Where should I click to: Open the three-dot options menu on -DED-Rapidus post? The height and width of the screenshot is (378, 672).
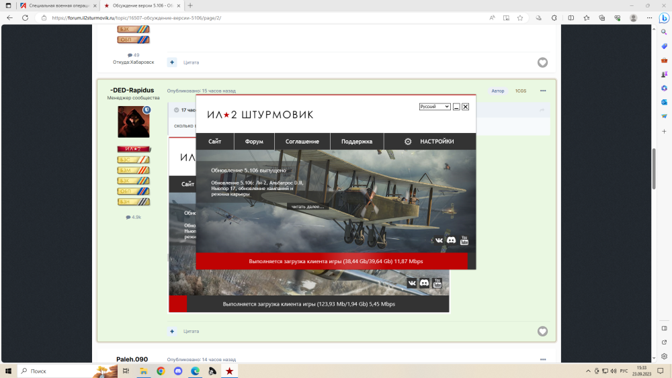tap(542, 91)
